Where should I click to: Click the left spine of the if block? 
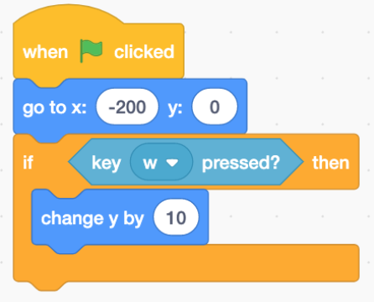(22, 217)
